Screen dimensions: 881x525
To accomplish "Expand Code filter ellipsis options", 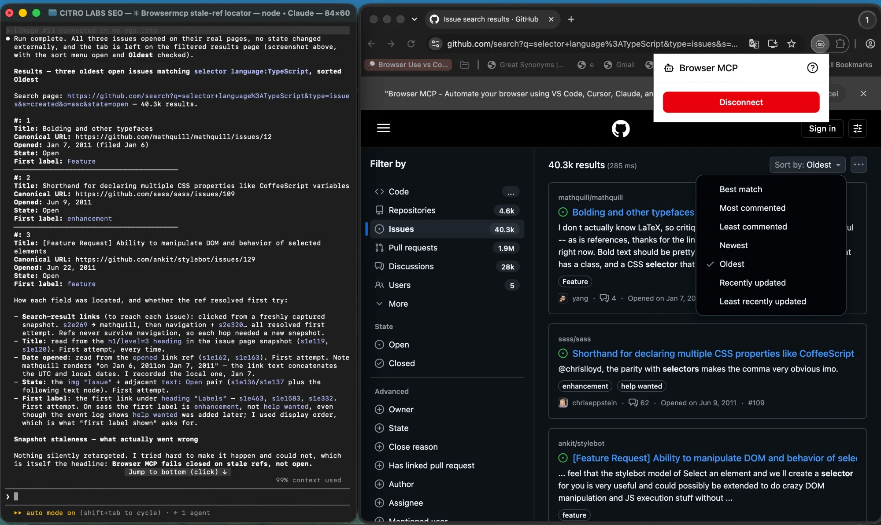I will (511, 192).
